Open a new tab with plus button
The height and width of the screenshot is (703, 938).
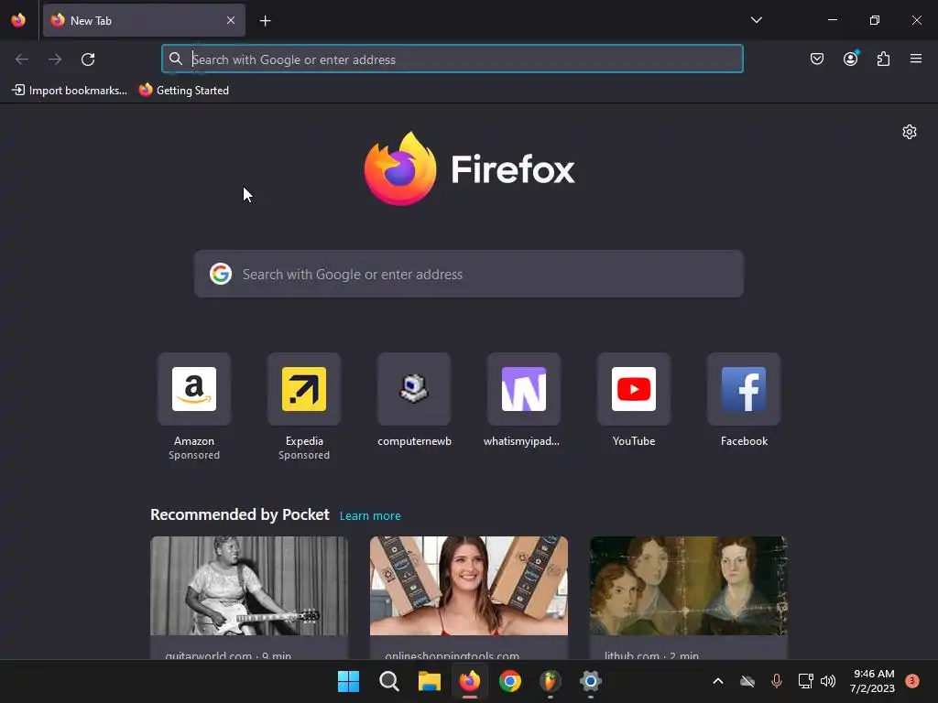tap(265, 21)
